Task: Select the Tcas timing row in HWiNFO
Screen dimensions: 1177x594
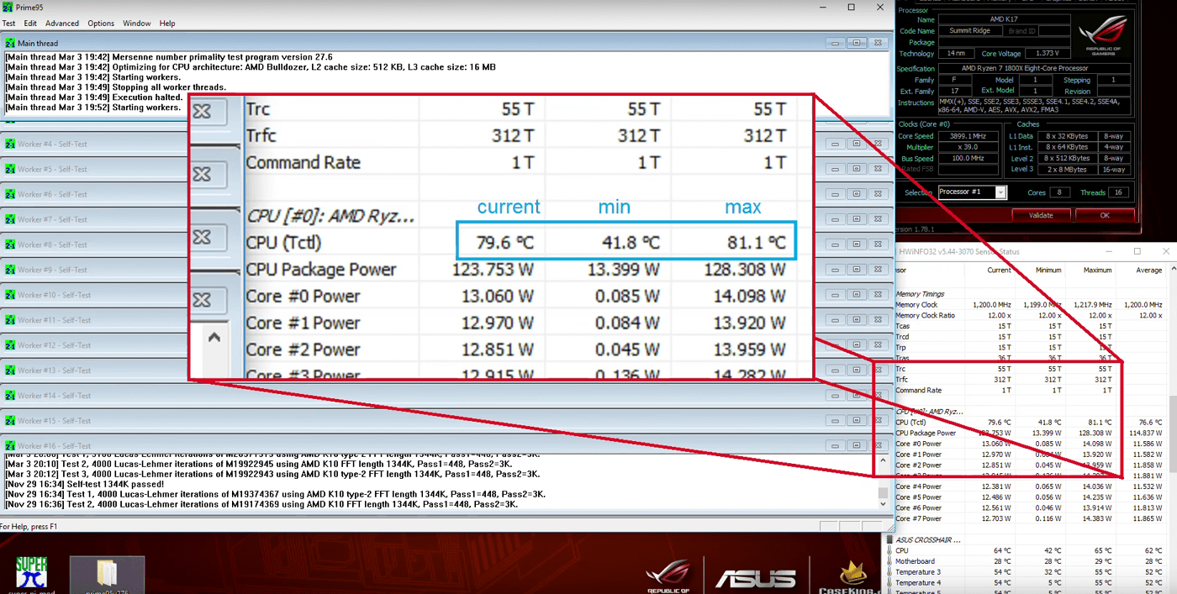Action: (x=1030, y=326)
